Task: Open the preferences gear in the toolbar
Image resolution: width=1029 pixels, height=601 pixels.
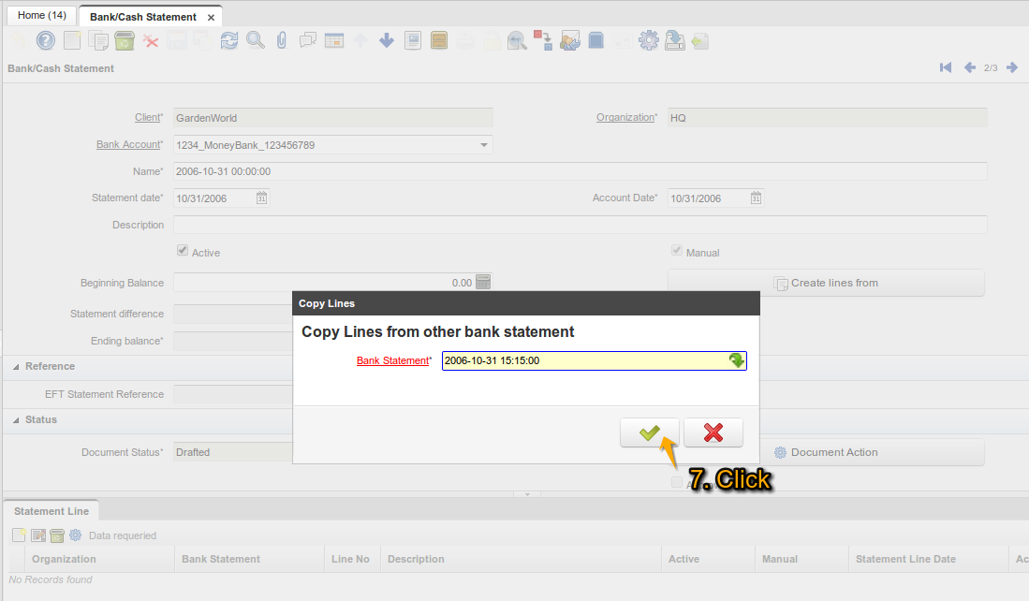Action: click(648, 40)
